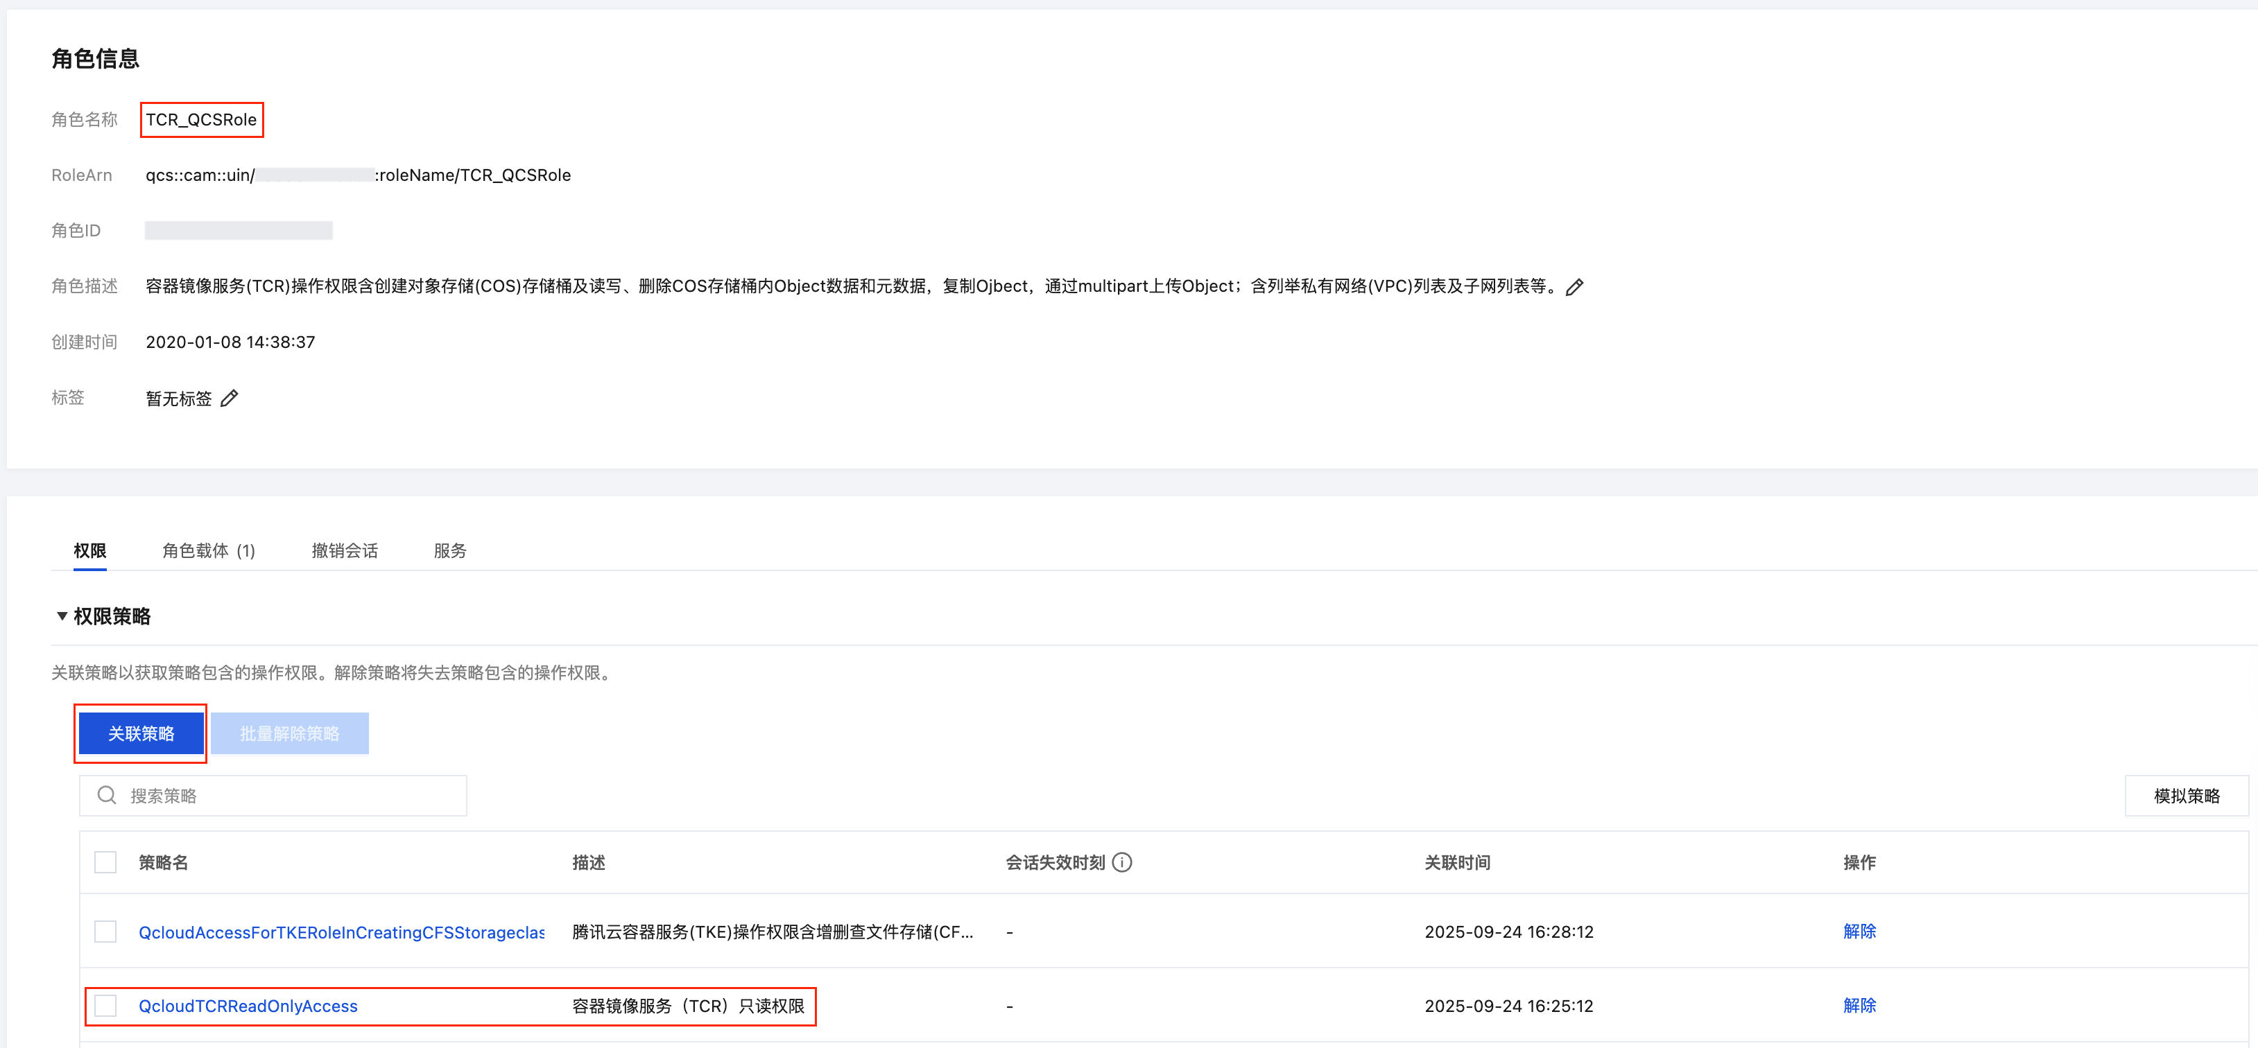Click the search magnifier icon

[107, 795]
